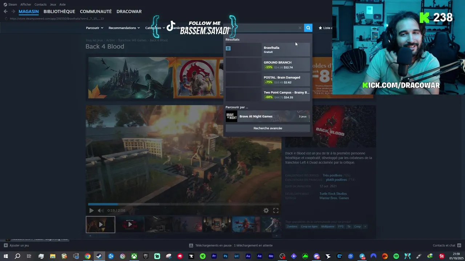465x261 pixels.
Task: Click the search magnifier button
Action: (308, 28)
